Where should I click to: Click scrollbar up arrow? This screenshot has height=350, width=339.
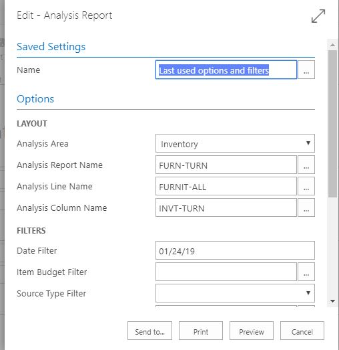[332, 45]
